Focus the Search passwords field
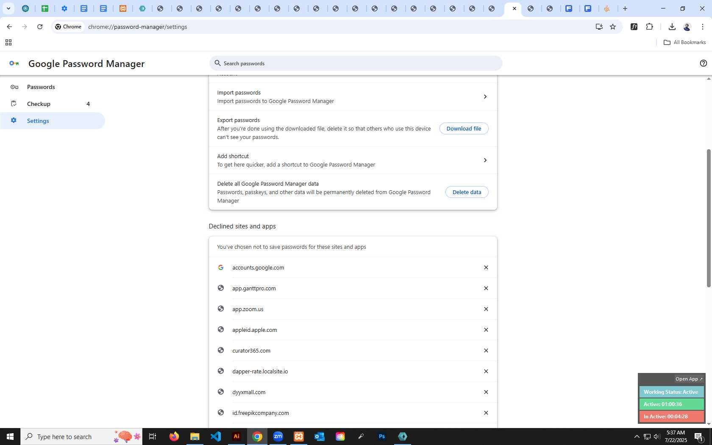This screenshot has height=445, width=712. [356, 63]
